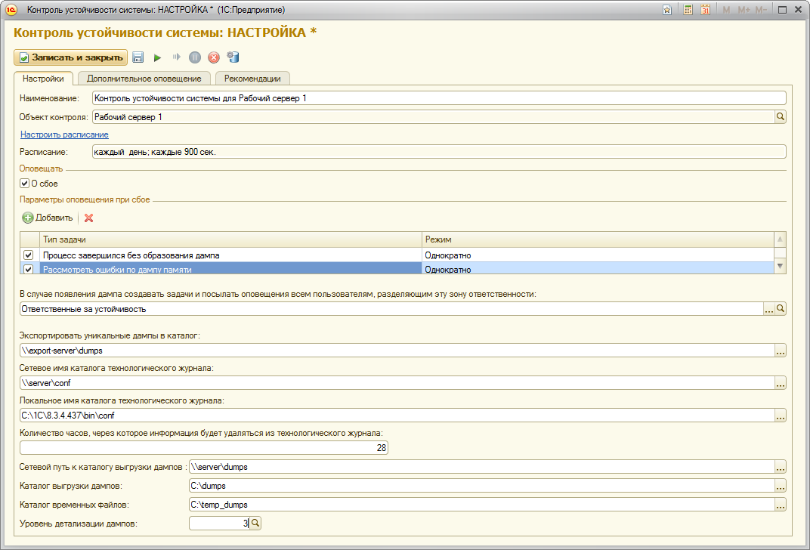Image resolution: width=810 pixels, height=550 pixels.
Task: Delete selected row with red X icon
Action: click(x=89, y=218)
